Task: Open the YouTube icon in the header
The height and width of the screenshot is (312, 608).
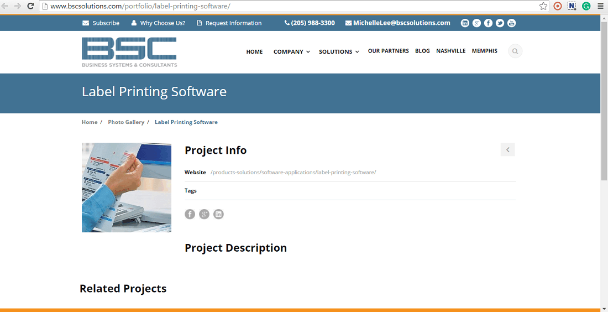Action: (x=511, y=23)
